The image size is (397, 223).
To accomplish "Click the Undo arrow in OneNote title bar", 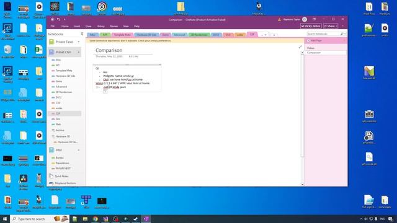I will (x=58, y=19).
